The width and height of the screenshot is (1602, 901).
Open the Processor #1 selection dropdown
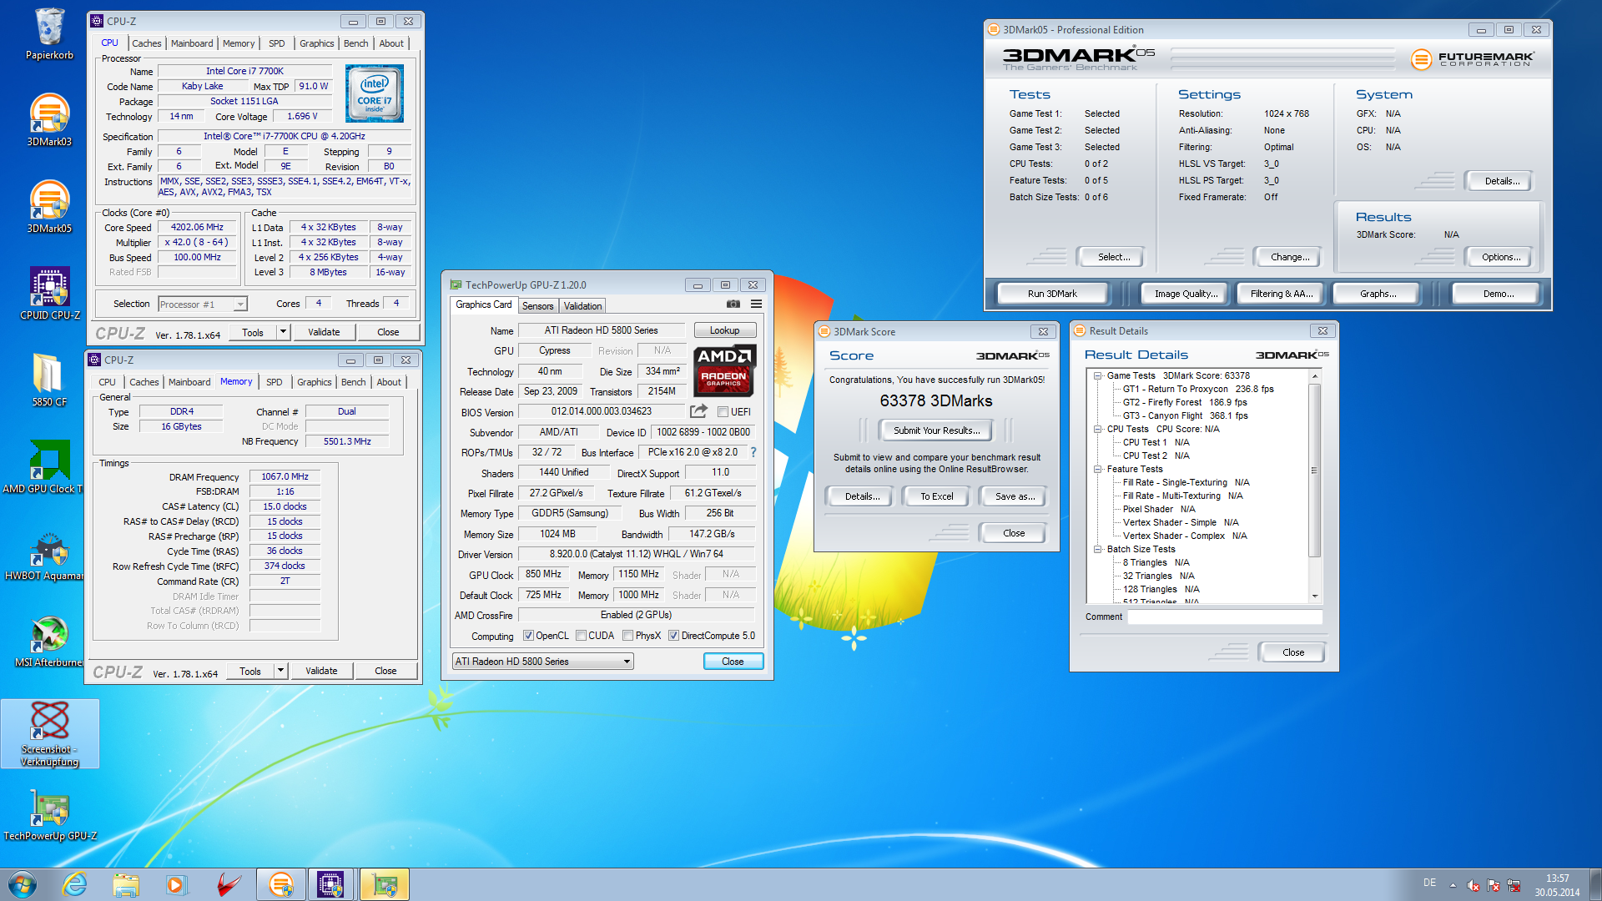203,305
